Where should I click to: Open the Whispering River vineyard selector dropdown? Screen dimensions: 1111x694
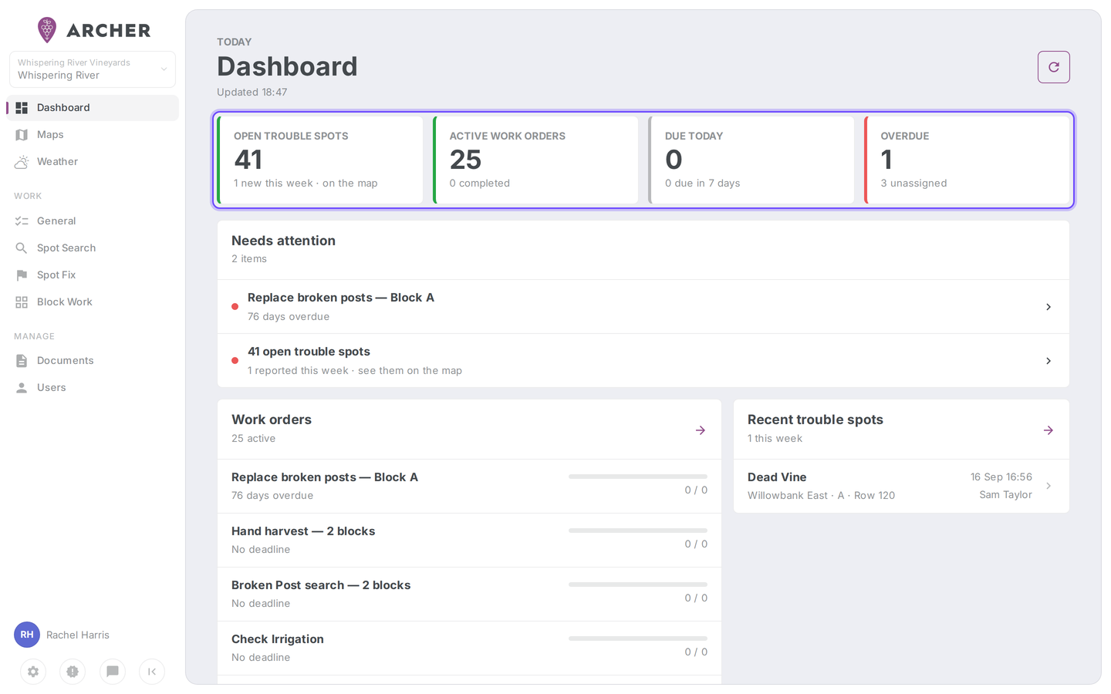tap(93, 69)
